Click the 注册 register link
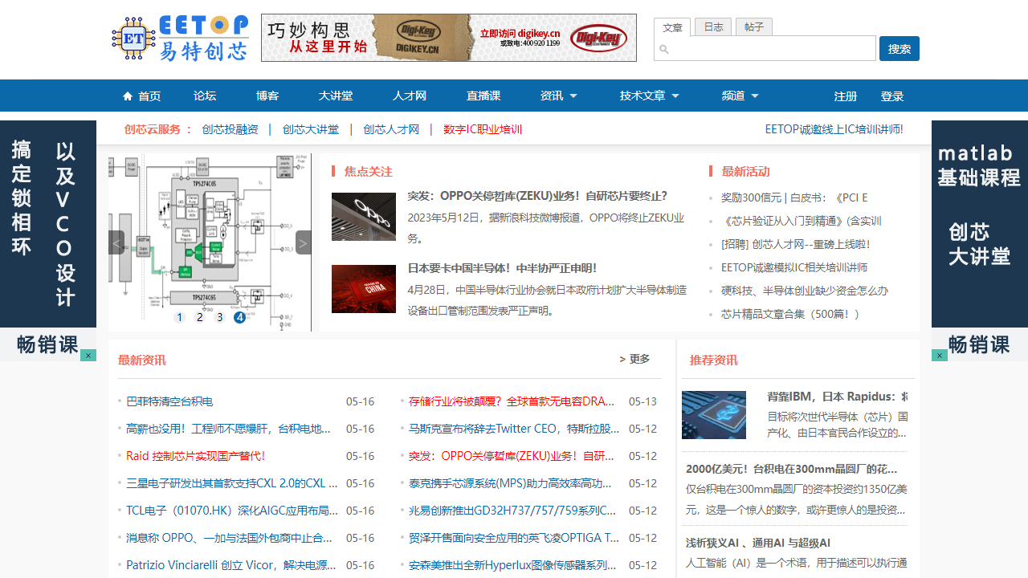 pos(846,96)
